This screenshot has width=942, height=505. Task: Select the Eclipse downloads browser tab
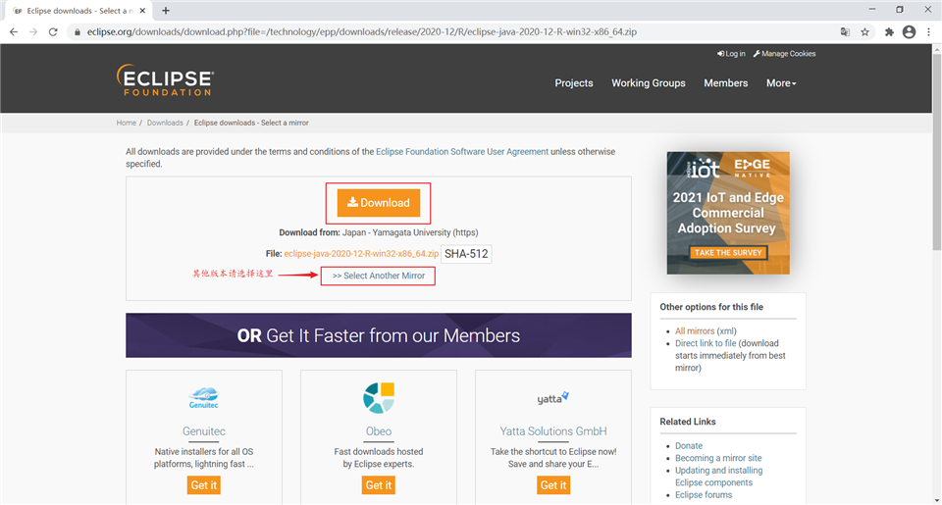pyautogui.click(x=78, y=10)
